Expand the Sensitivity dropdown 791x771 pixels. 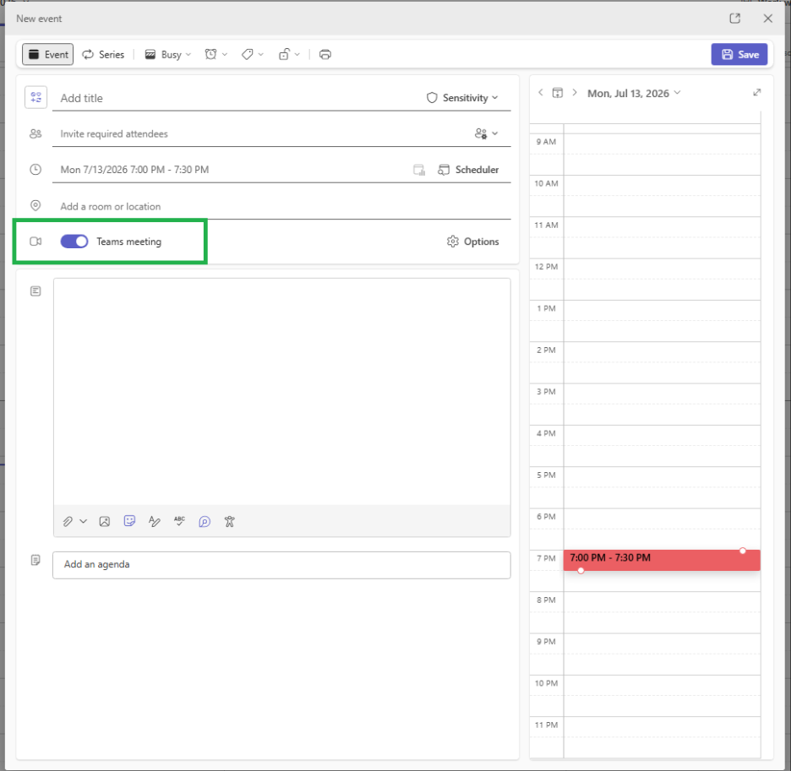[462, 98]
